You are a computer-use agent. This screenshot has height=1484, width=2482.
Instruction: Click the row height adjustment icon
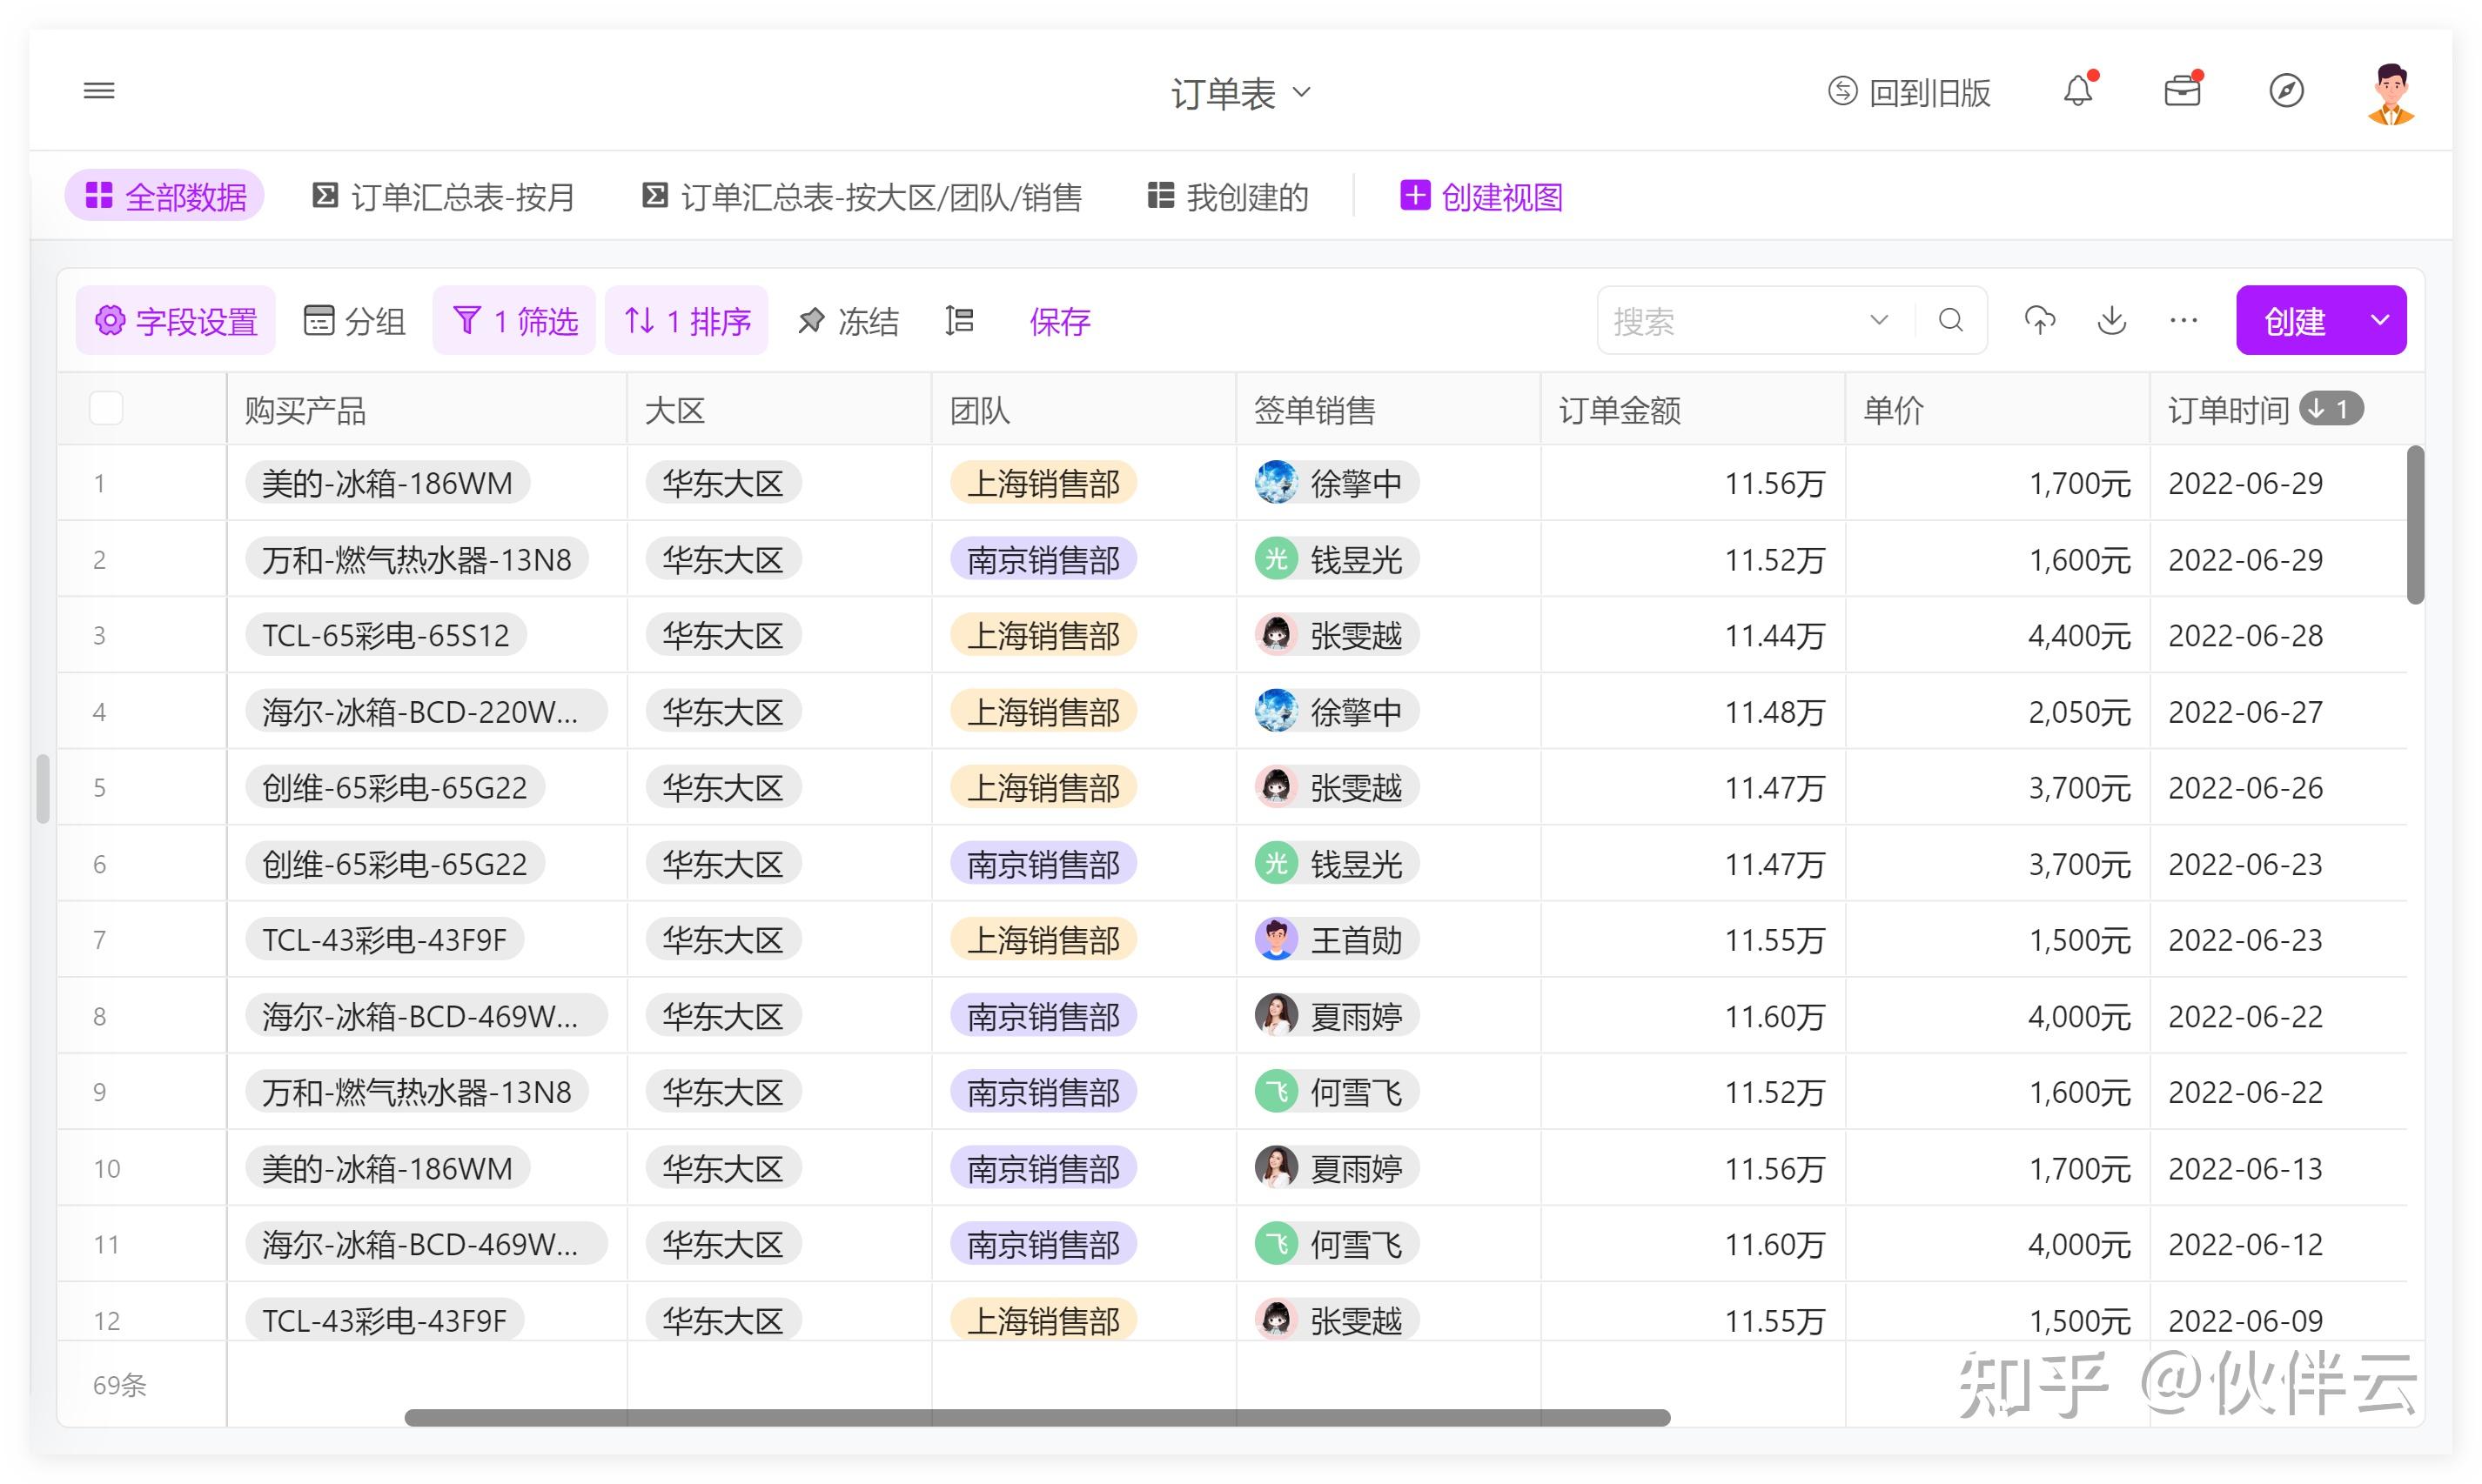pos(959,320)
